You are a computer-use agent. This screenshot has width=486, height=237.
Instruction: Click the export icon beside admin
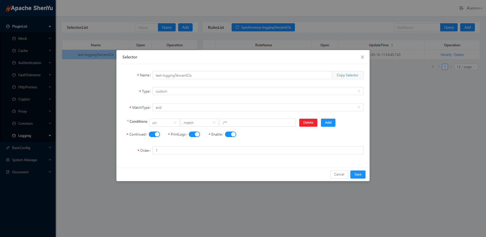[x=461, y=8]
